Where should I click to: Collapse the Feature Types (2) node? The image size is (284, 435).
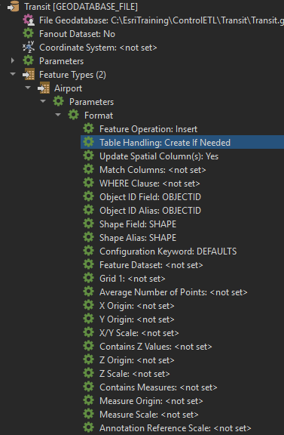click(x=13, y=74)
